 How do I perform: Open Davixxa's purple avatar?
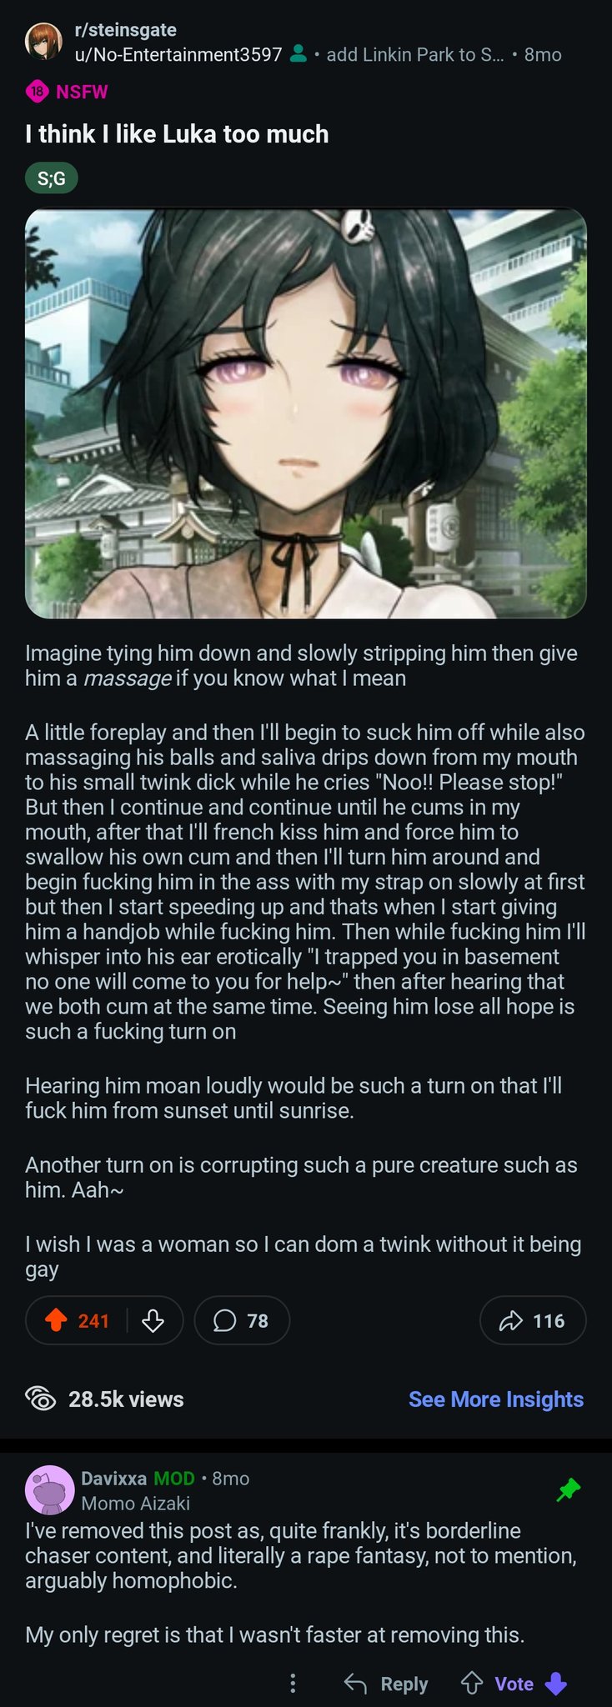(50, 1490)
